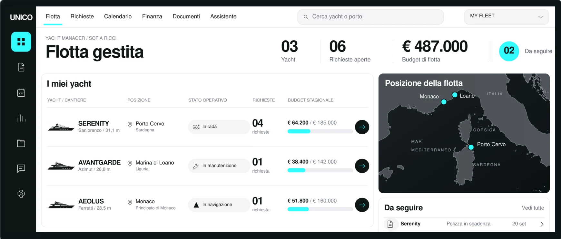This screenshot has width=561, height=239.
Task: Click the SERENITY budget progress bar
Action: pos(320,131)
